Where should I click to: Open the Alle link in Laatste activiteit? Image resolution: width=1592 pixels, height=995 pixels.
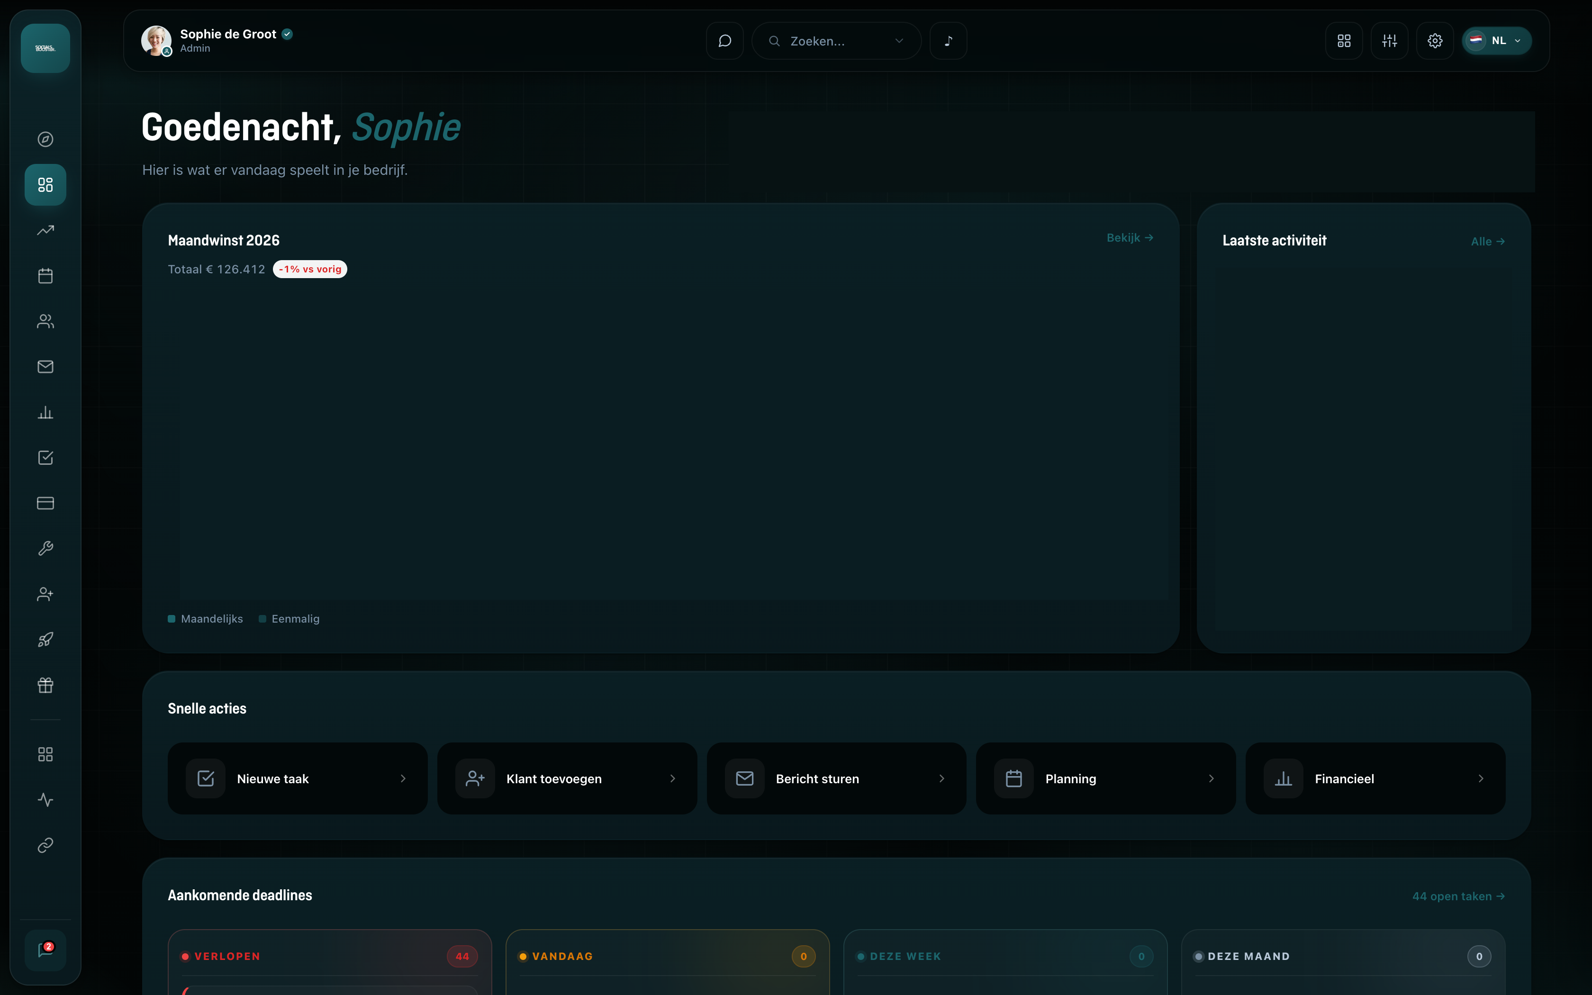point(1487,242)
